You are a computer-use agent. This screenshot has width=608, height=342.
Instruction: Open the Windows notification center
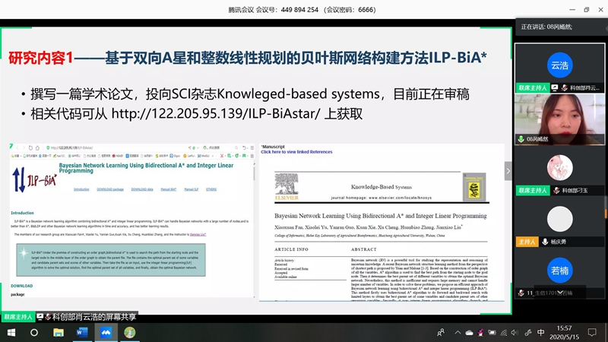pos(592,332)
